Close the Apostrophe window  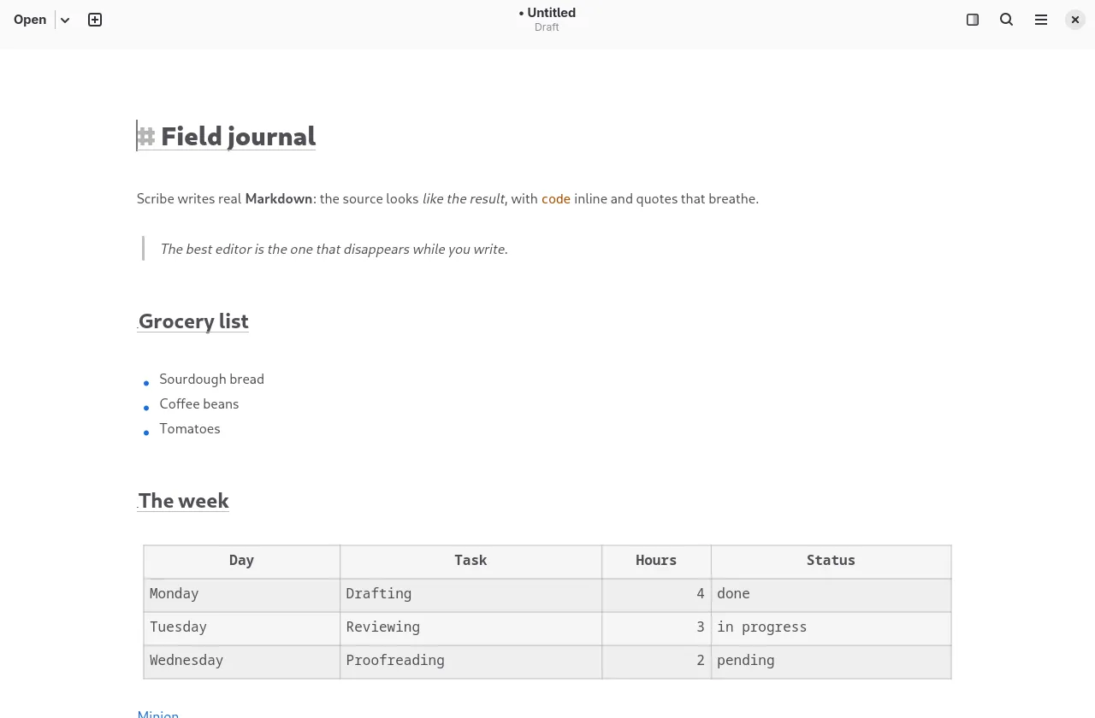click(x=1075, y=20)
